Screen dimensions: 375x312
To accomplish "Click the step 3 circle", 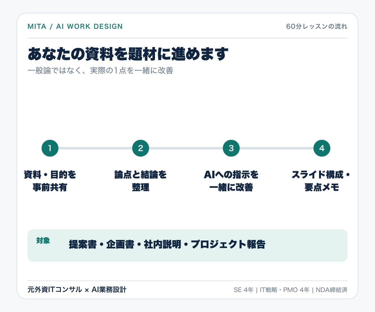I will (231, 148).
